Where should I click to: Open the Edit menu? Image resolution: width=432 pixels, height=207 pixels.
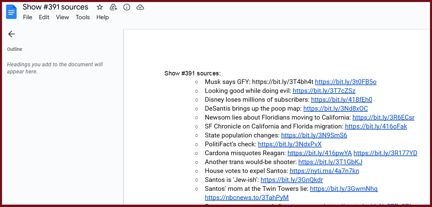click(44, 17)
